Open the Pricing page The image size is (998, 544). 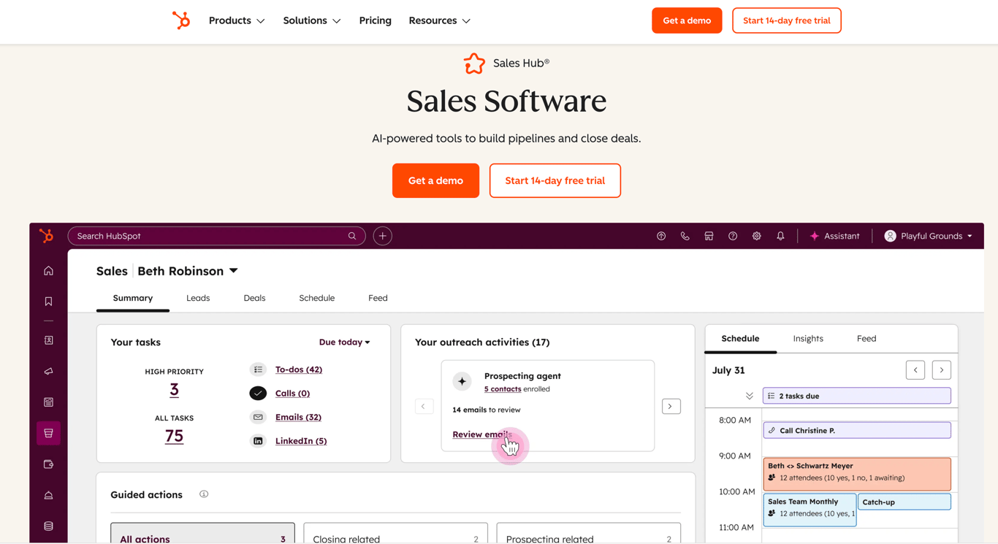(x=376, y=20)
